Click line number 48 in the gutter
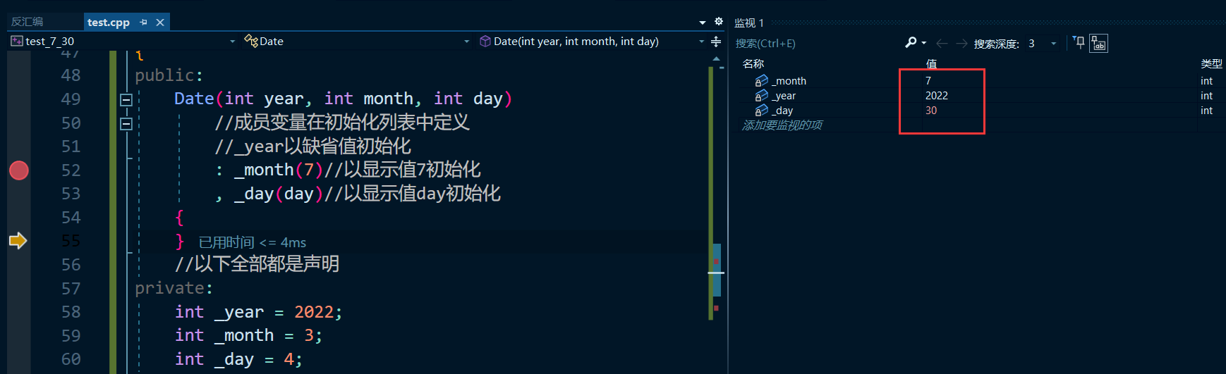This screenshot has height=374, width=1226. 71,75
